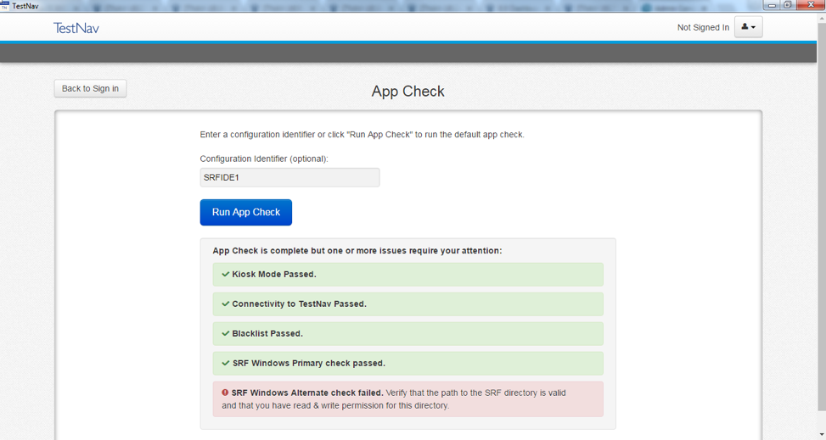Maximize the TestNav window
Image resolution: width=826 pixels, height=440 pixels.
(x=788, y=5)
